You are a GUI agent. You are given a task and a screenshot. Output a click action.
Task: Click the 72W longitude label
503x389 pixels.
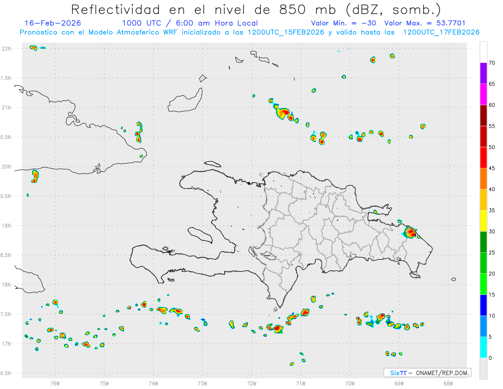tap(251, 383)
